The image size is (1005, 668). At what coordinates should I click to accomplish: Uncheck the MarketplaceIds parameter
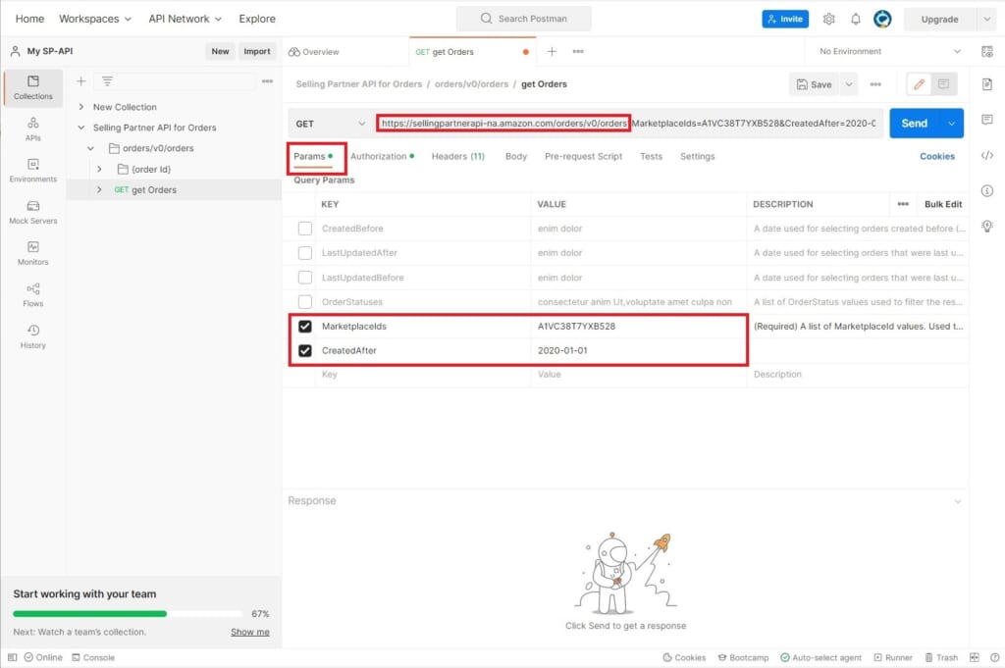[305, 326]
